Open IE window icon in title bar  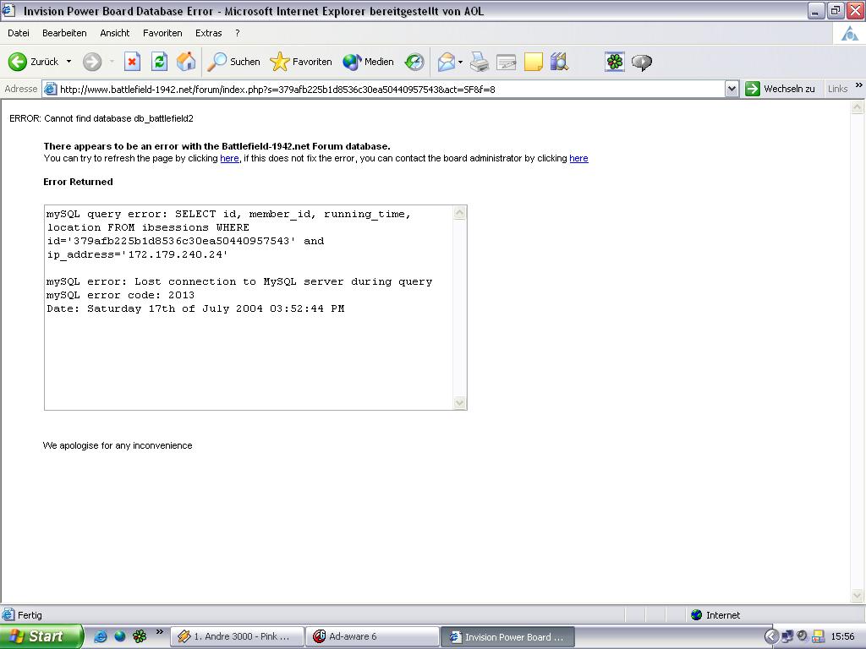tap(8, 10)
